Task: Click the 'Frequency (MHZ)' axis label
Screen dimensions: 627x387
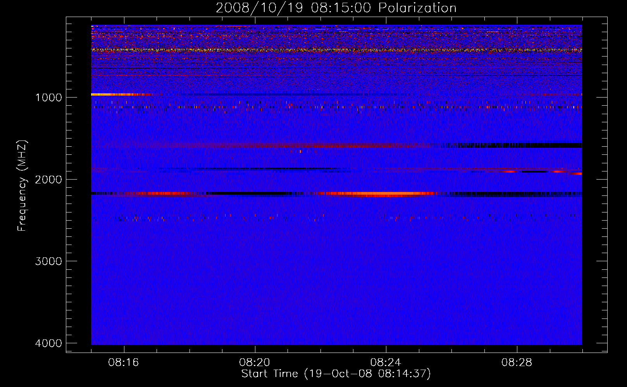Action: coord(22,185)
